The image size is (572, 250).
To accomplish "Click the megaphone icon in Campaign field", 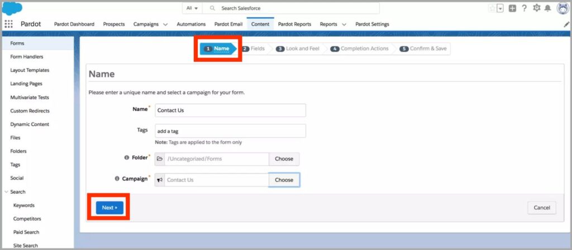I will coord(159,180).
